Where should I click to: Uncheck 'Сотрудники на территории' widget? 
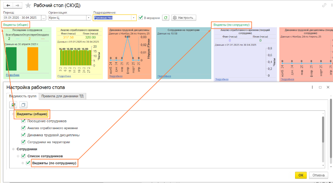point(23,142)
